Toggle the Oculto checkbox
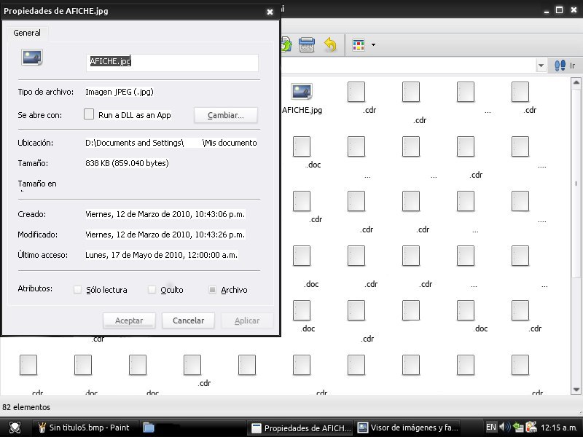The height and width of the screenshot is (437, 583). (x=152, y=289)
